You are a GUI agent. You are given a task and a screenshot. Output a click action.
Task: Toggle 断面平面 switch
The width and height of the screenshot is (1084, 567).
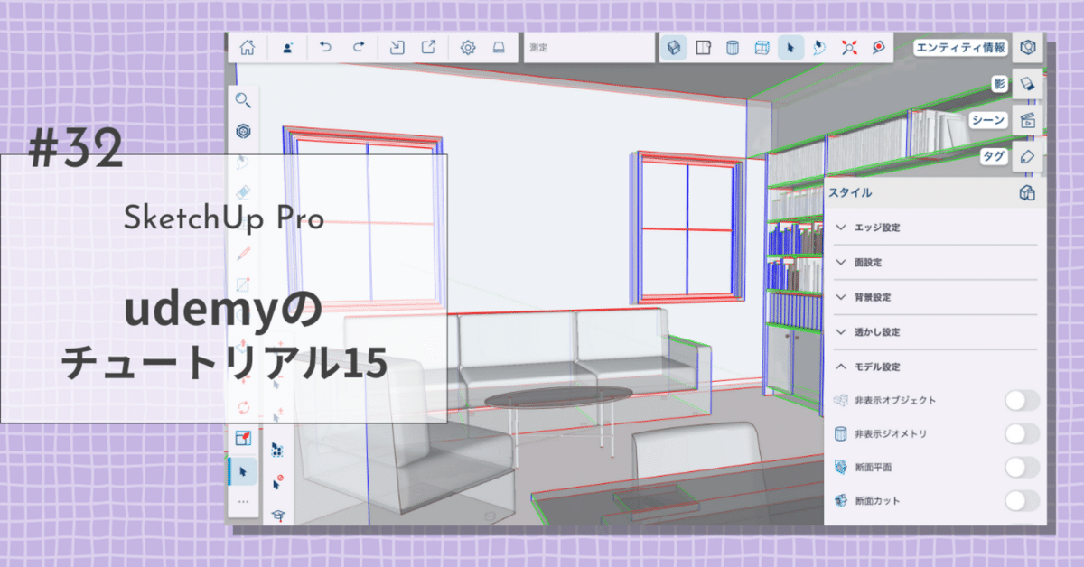pos(1022,468)
